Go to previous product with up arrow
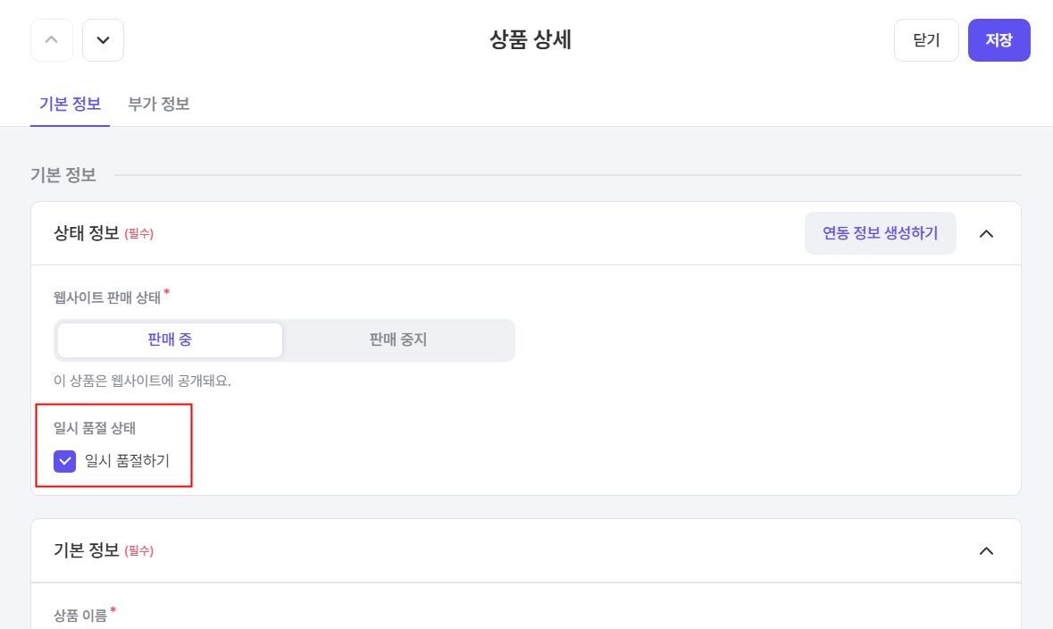The width and height of the screenshot is (1053, 629). pos(52,40)
